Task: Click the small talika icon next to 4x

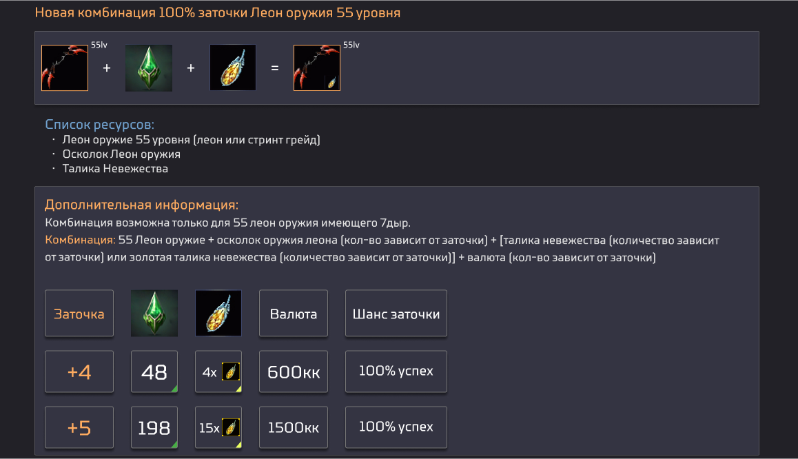Action: click(231, 372)
